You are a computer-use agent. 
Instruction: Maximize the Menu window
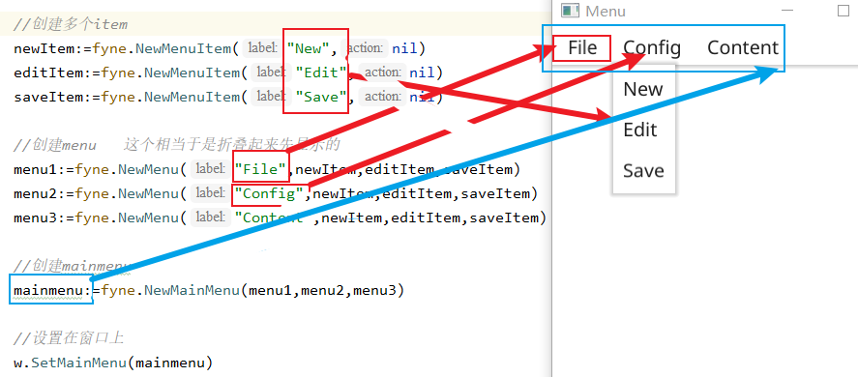[843, 11]
